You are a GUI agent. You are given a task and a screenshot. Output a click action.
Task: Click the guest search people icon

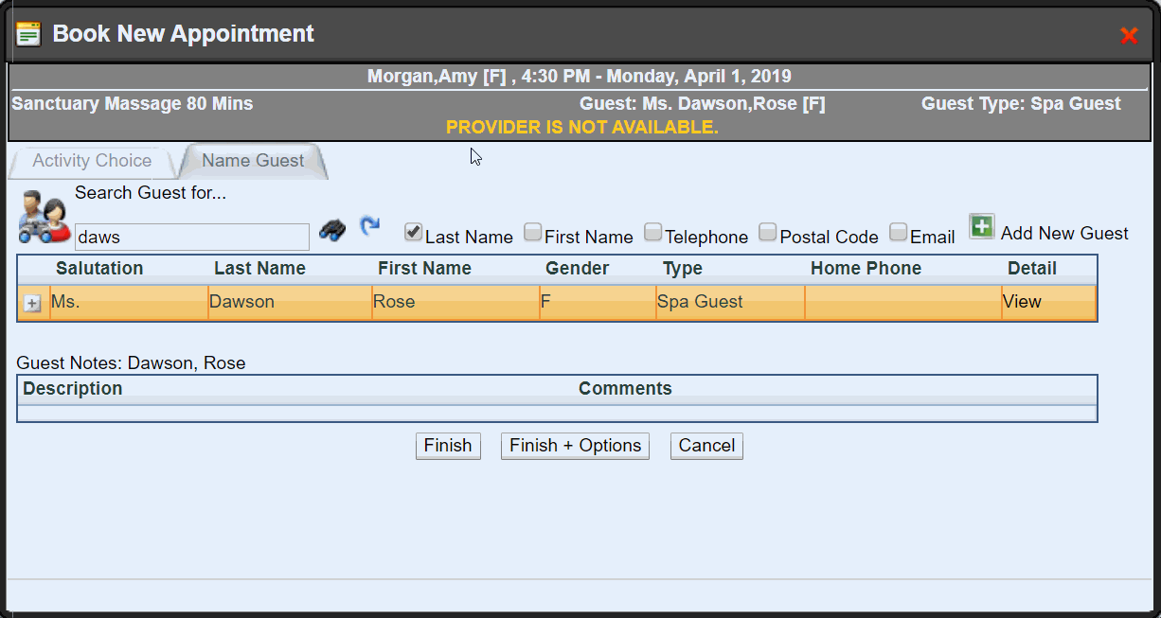(x=45, y=216)
